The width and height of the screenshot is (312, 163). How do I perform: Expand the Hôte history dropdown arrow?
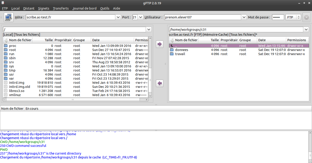pyautogui.click(x=118, y=17)
